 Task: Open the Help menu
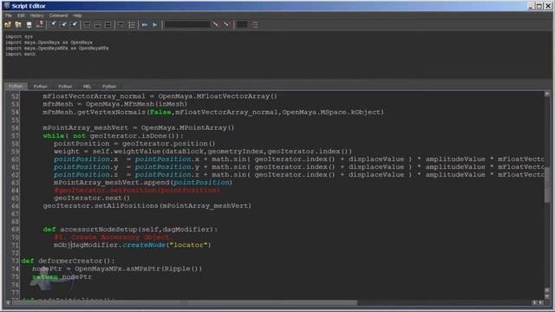[77, 16]
